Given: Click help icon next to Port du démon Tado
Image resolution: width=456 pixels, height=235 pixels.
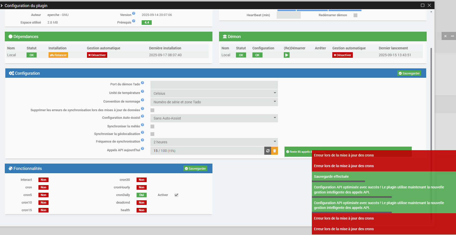Looking at the screenshot, I should point(142,83).
